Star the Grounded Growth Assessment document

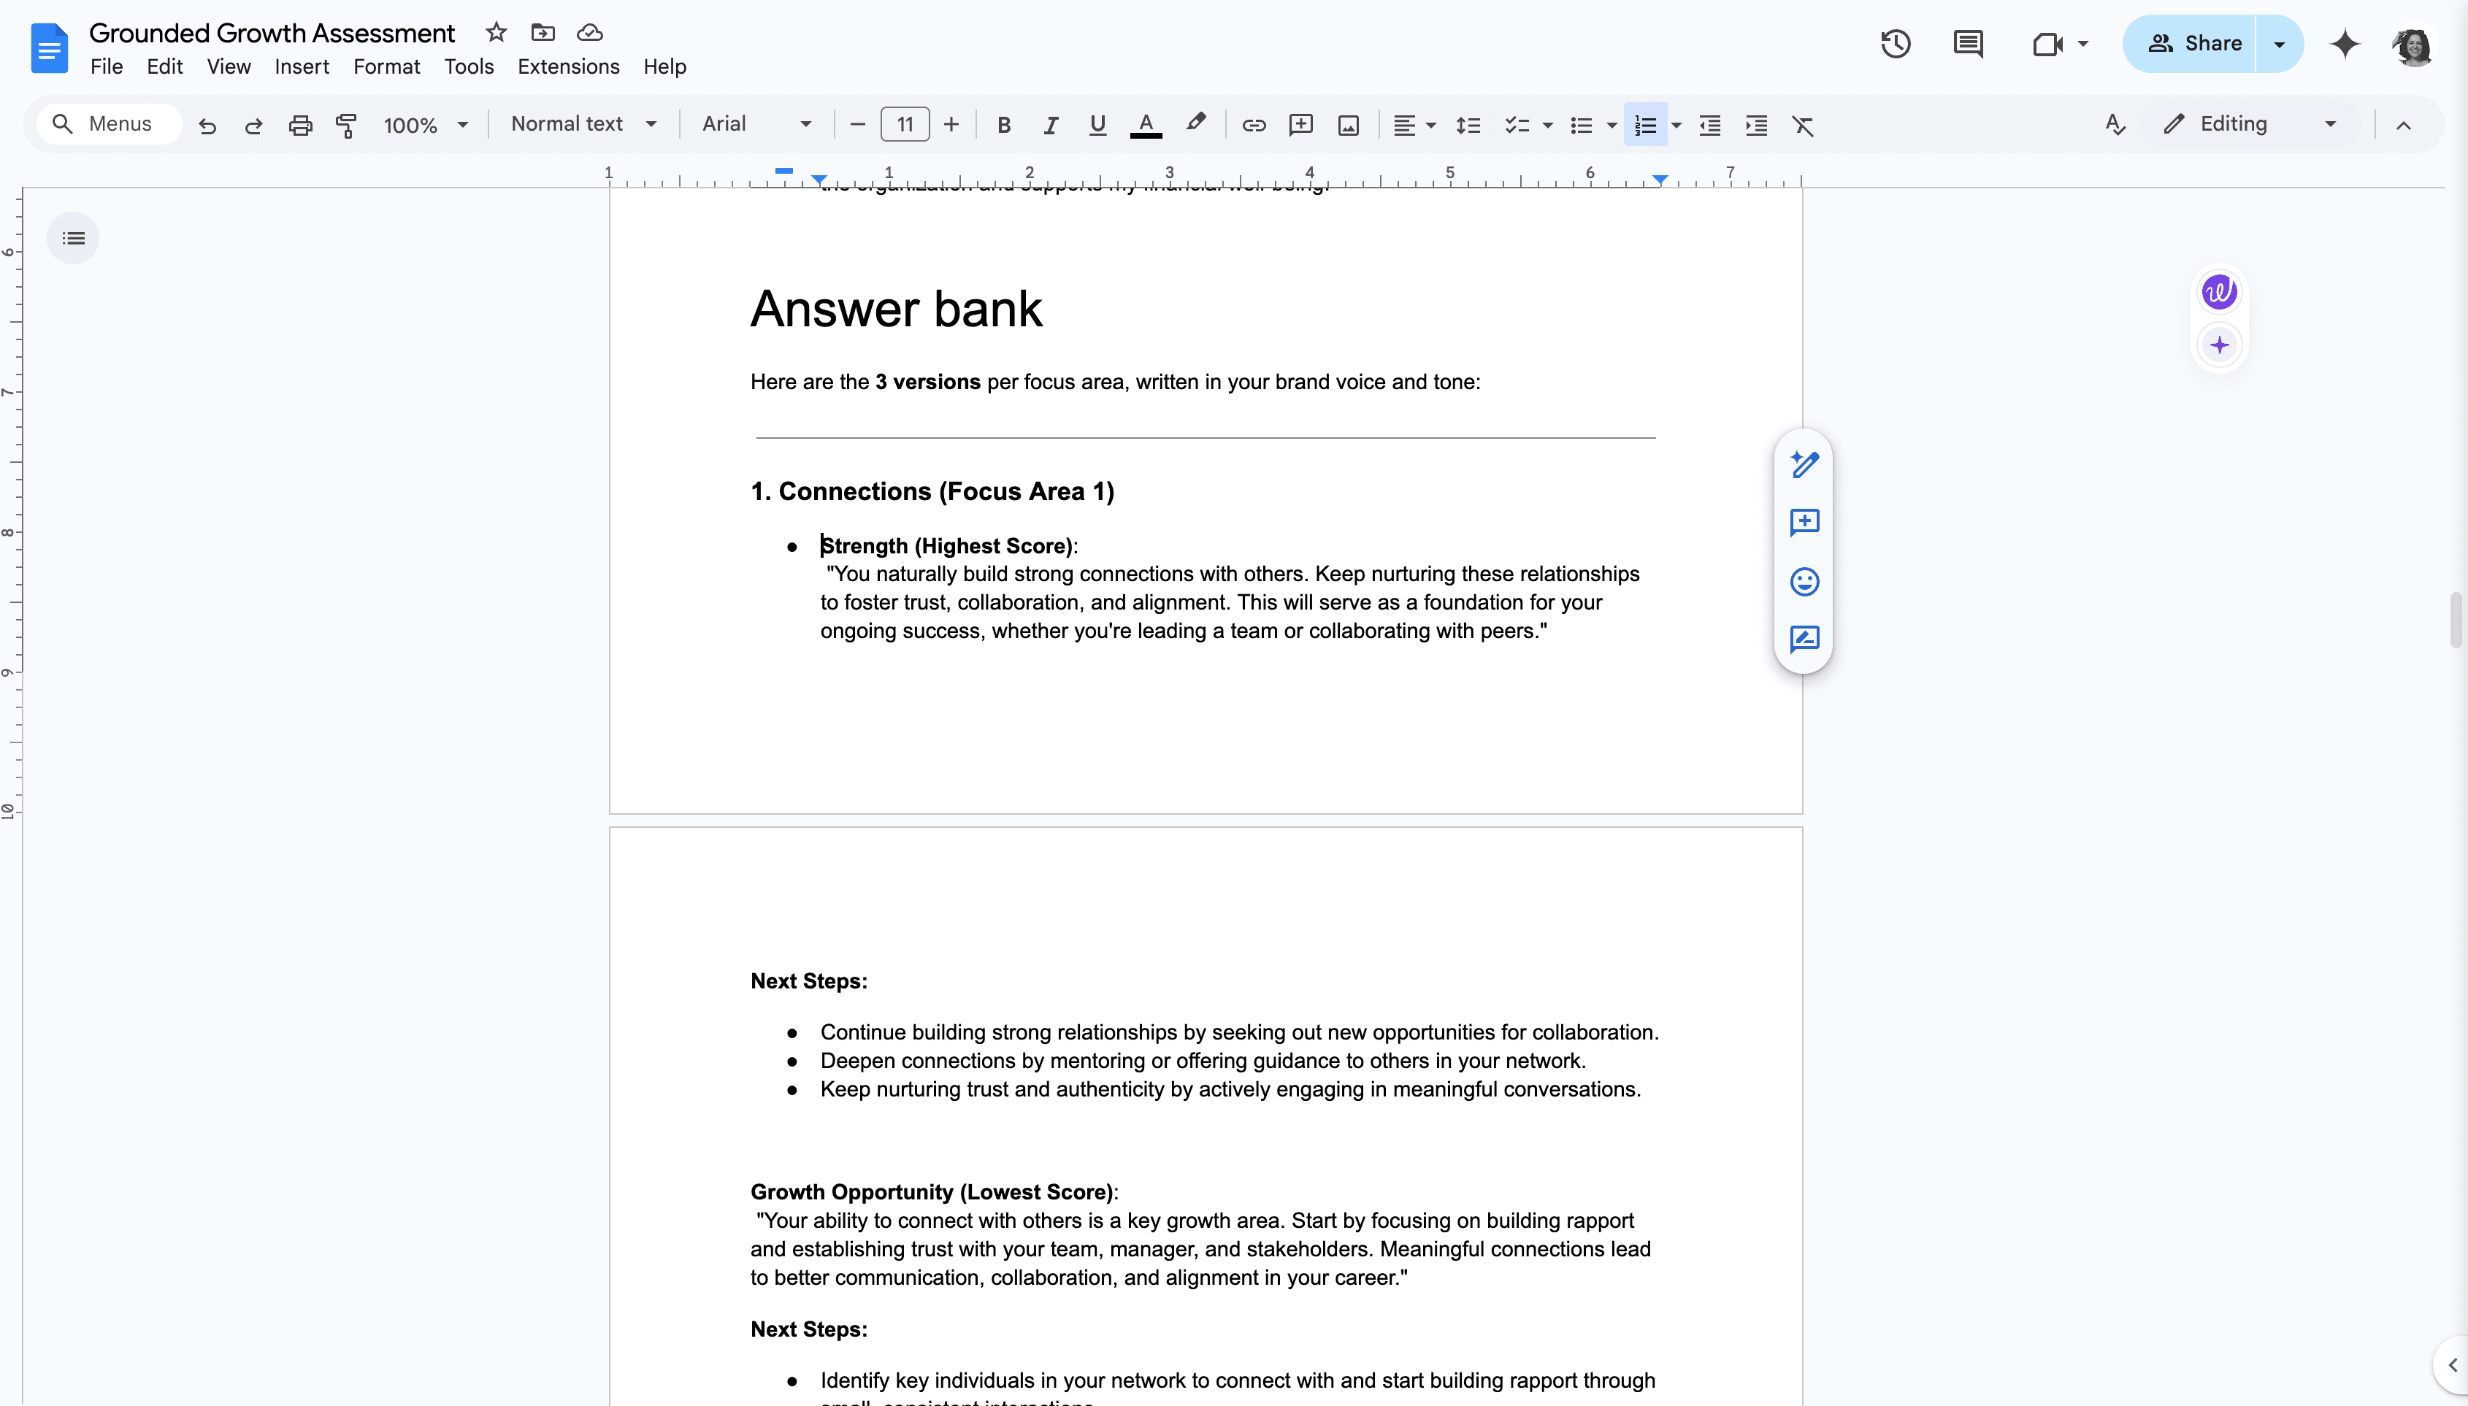tap(497, 33)
